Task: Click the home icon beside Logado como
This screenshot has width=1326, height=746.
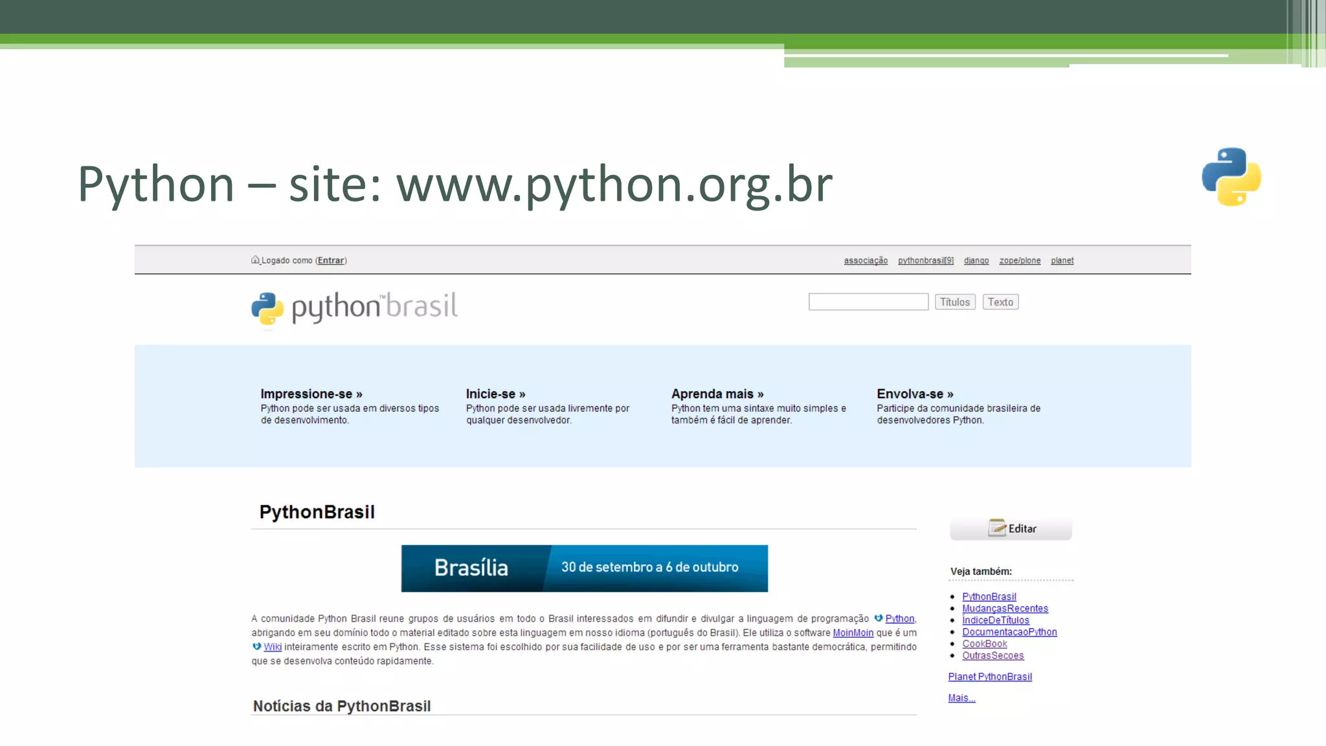Action: (255, 260)
